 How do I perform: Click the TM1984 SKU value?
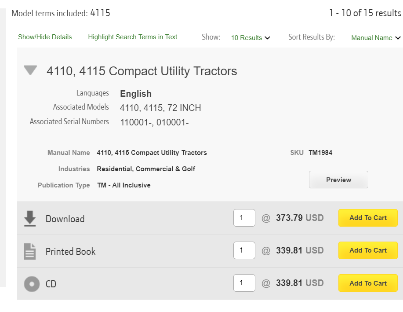pos(320,153)
